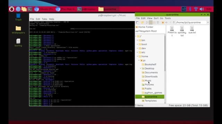Open the Bluetooth tray menu
The image size is (222, 124).
pos(190,9)
